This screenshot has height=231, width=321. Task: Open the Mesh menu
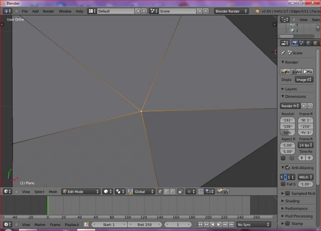(x=53, y=191)
